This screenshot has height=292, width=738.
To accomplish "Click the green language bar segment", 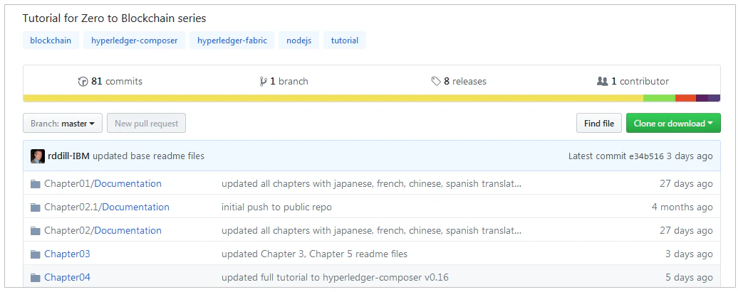I will 660,98.
